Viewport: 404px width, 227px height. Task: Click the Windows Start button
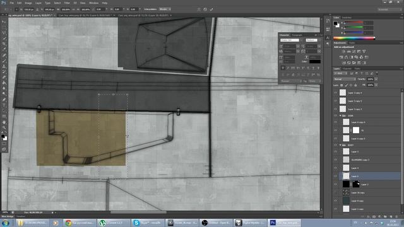[5, 223]
